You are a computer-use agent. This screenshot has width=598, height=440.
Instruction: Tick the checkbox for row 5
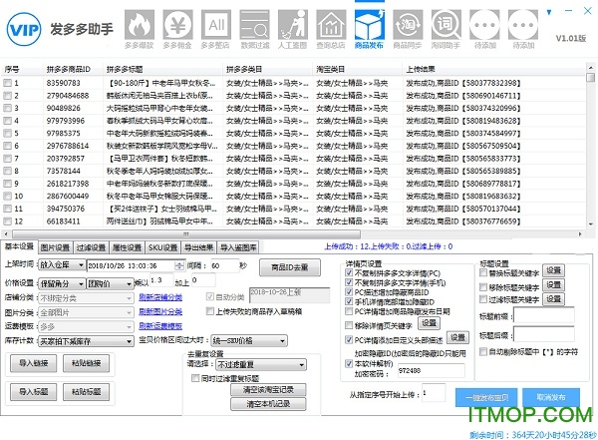coord(7,134)
